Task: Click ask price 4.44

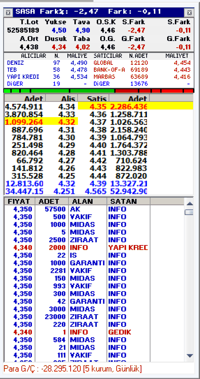Action: 98,176
